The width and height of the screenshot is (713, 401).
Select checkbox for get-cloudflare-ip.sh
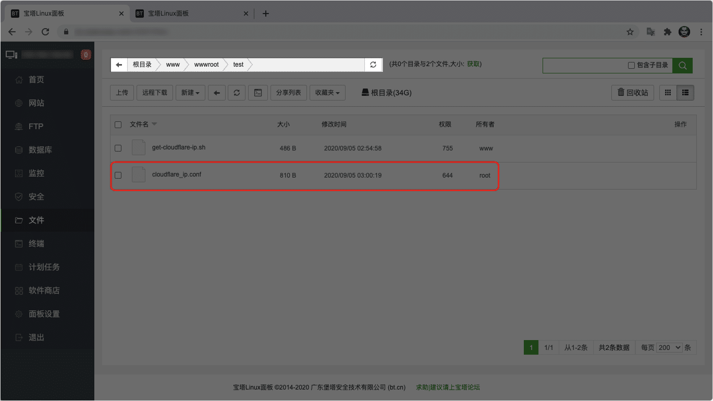pyautogui.click(x=118, y=148)
